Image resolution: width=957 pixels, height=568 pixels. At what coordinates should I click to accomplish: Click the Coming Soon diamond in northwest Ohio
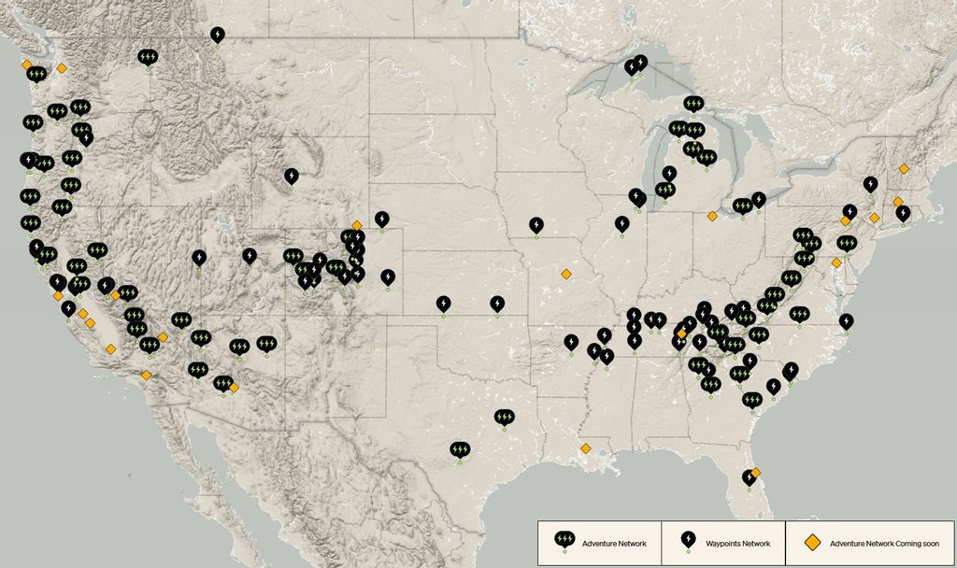712,216
